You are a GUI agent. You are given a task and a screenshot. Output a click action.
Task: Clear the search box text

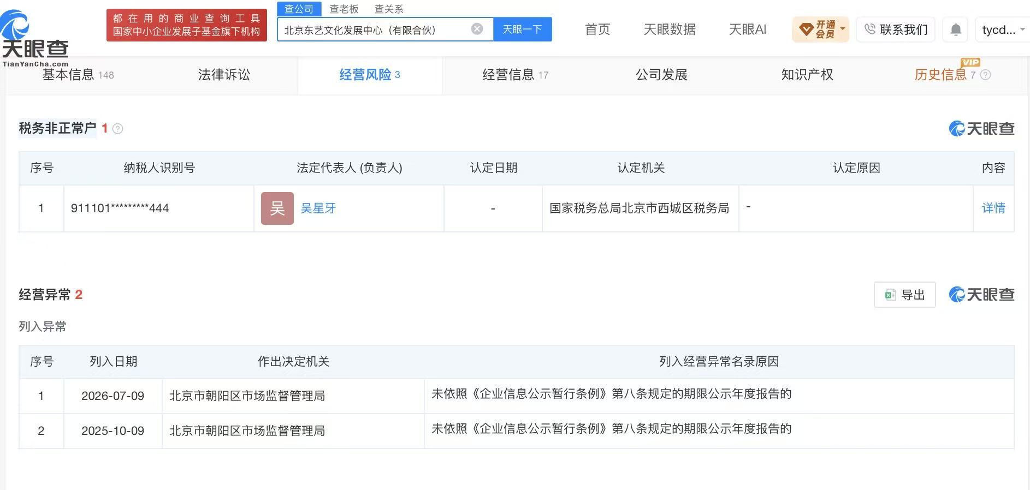click(477, 29)
